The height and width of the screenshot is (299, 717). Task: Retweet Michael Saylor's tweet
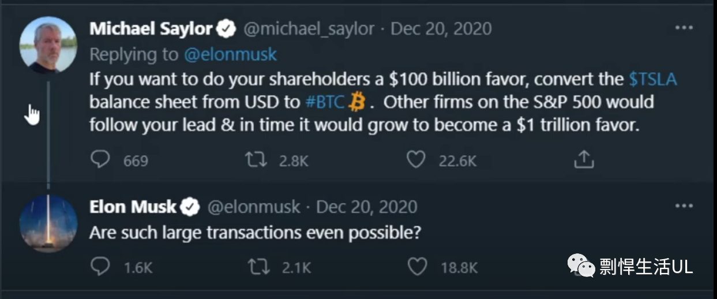coord(257,160)
